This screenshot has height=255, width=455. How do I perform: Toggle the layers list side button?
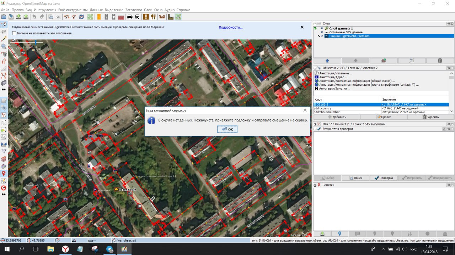pos(4,100)
